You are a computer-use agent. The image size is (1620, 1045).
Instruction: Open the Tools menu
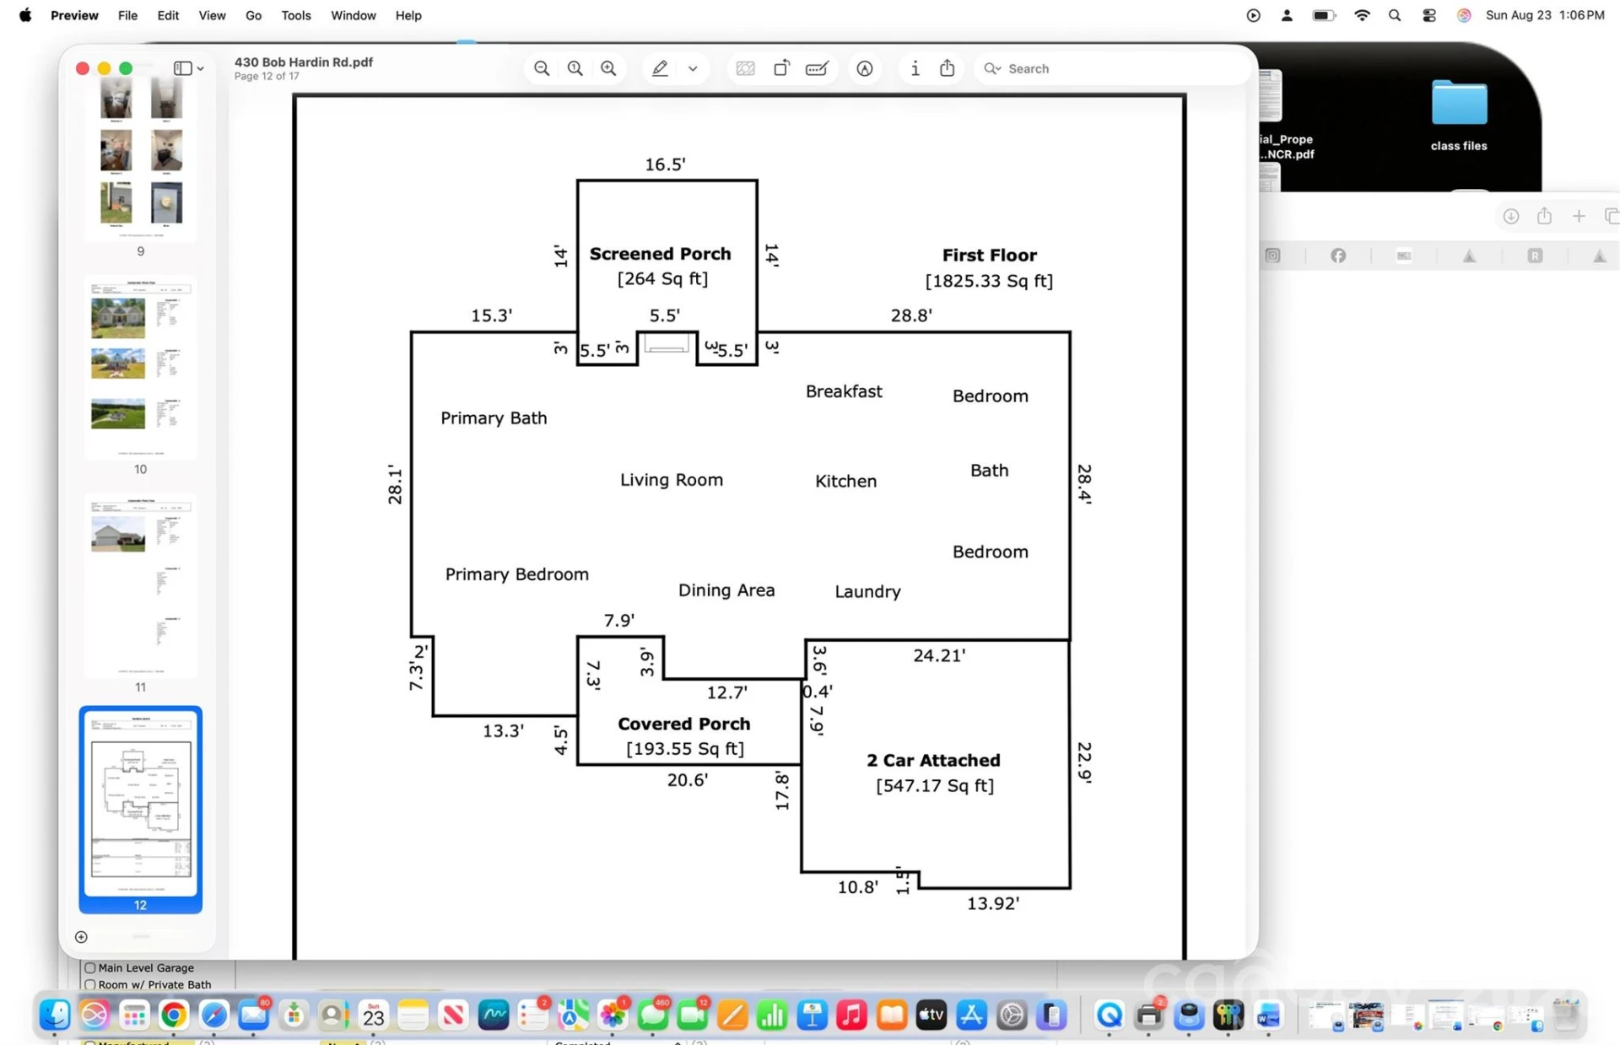pos(296,15)
